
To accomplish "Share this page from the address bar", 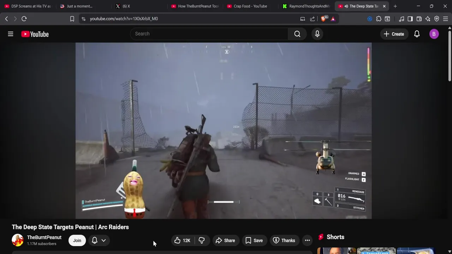I will point(313,19).
